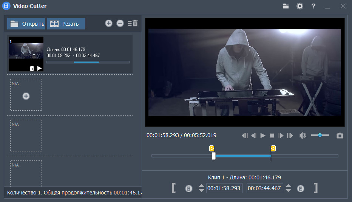
Task: Click the start time field 00:01:58.293
Action: (224, 188)
